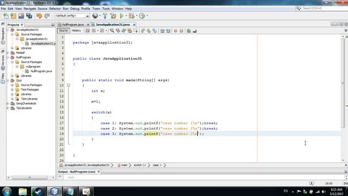Click the Projects panel horizontal scrollbar
This screenshot has height=196, width=348.
pos(29,177)
